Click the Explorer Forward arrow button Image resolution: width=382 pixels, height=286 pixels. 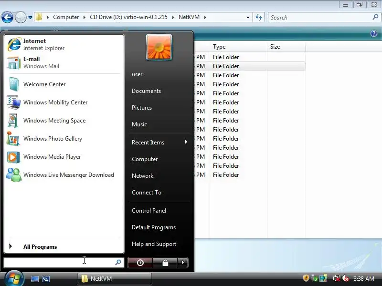pyautogui.click(x=21, y=17)
